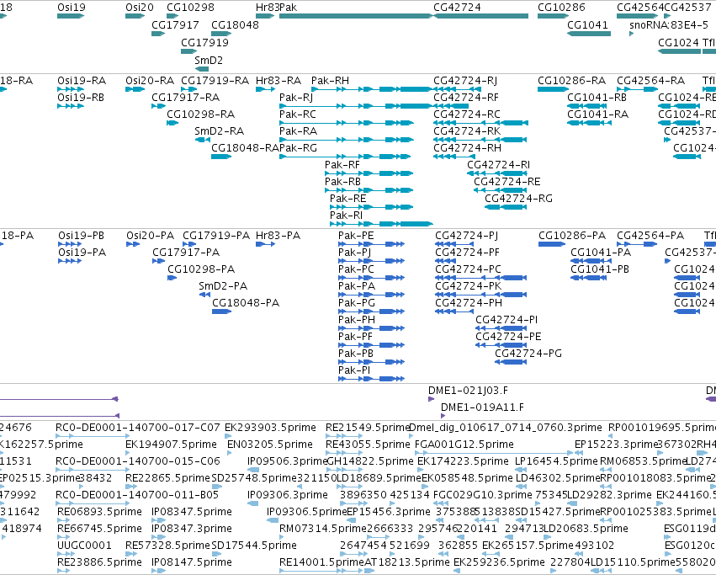The height and width of the screenshot is (575, 716).
Task: Select the CG42724 gene feature bar
Action: (x=480, y=16)
